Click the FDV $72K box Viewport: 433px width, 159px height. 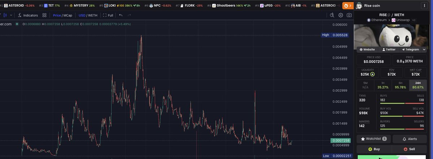click(x=392, y=72)
